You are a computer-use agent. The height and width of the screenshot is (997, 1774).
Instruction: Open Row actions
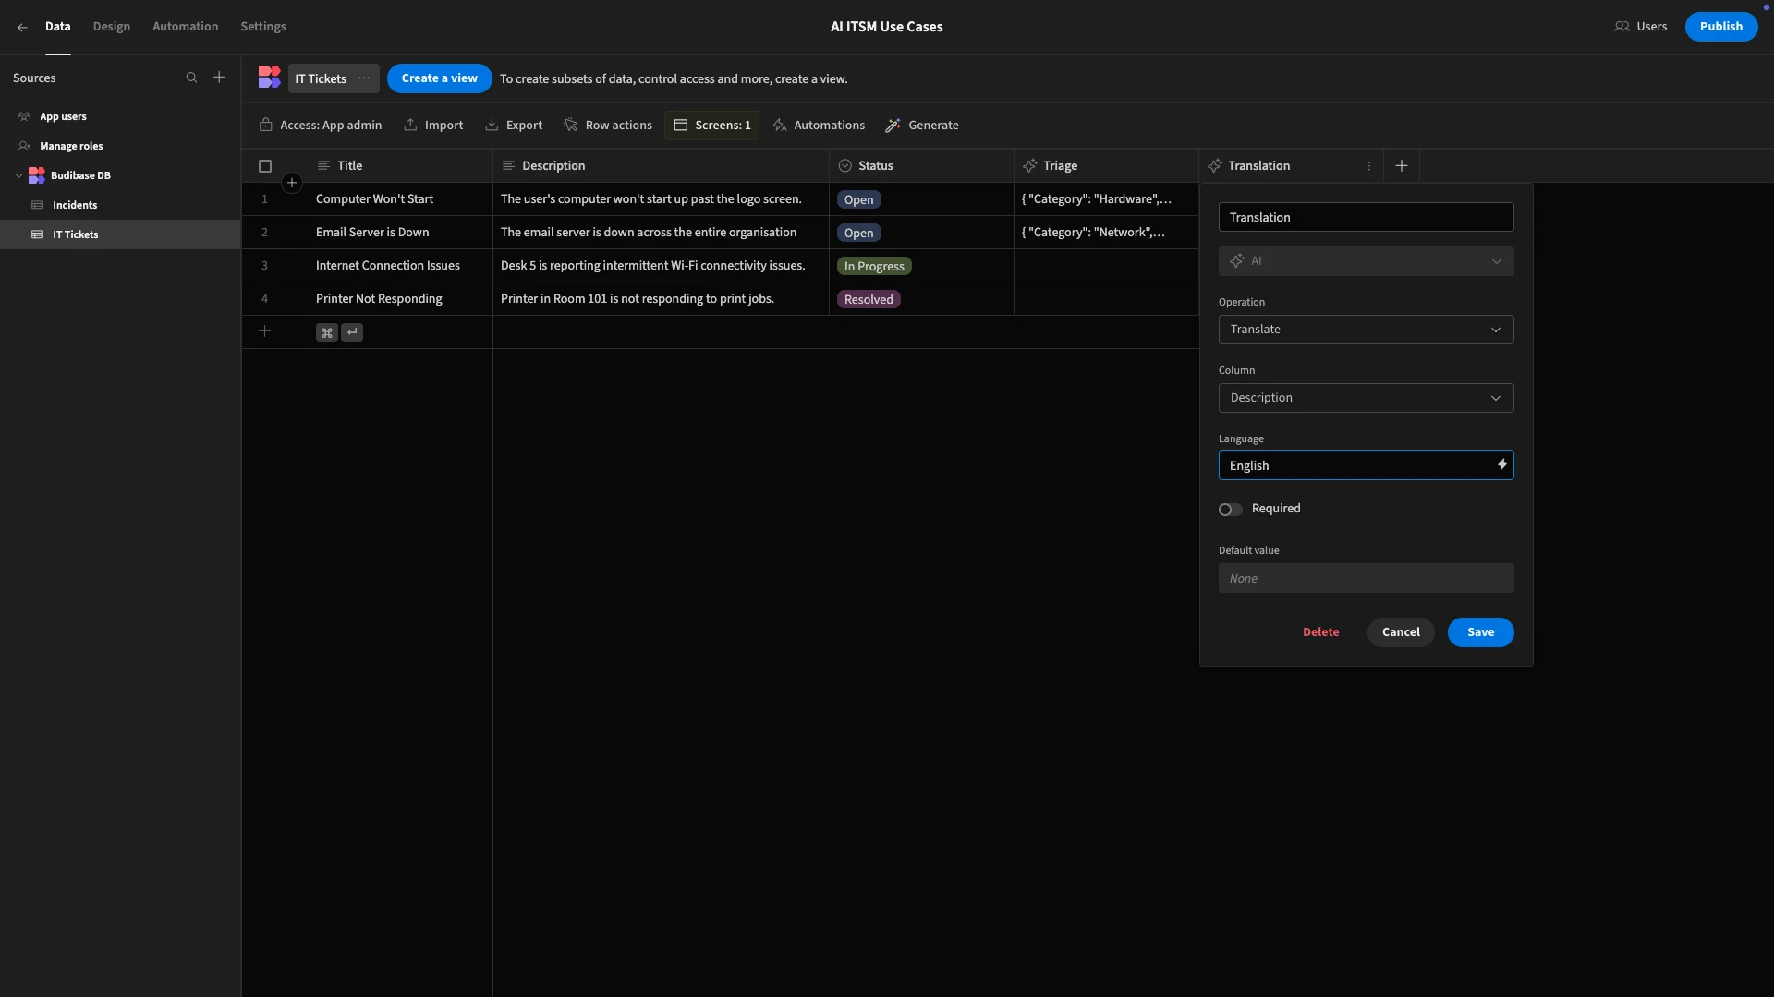tap(608, 126)
